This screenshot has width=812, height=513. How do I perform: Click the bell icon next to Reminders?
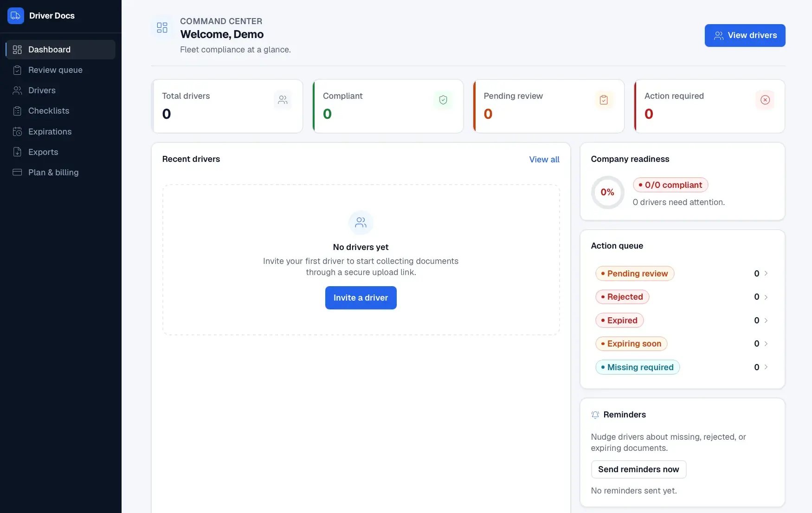[x=595, y=415]
